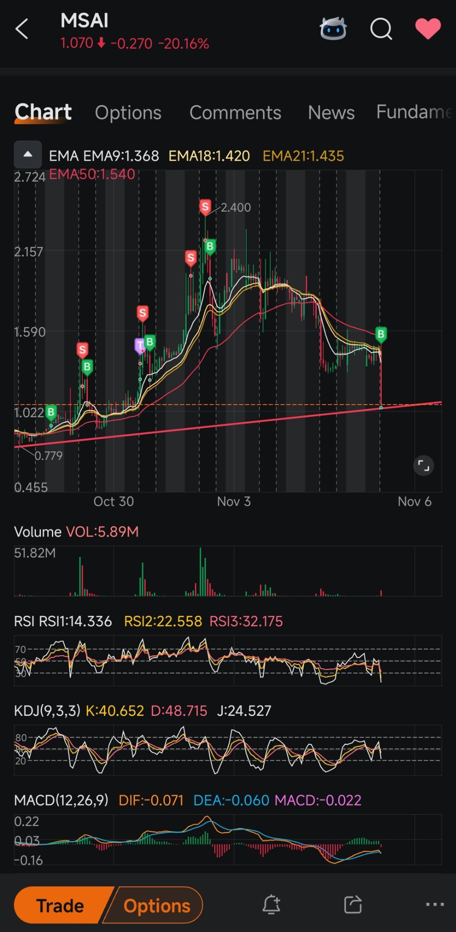This screenshot has height=932, width=456.
Task: Select the sell marker at 2.400
Action: click(x=205, y=207)
